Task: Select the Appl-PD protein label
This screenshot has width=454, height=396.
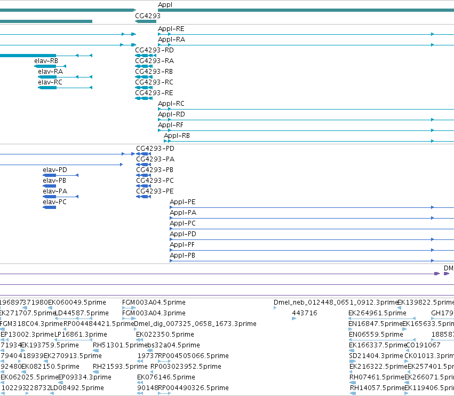Action: [x=183, y=235]
